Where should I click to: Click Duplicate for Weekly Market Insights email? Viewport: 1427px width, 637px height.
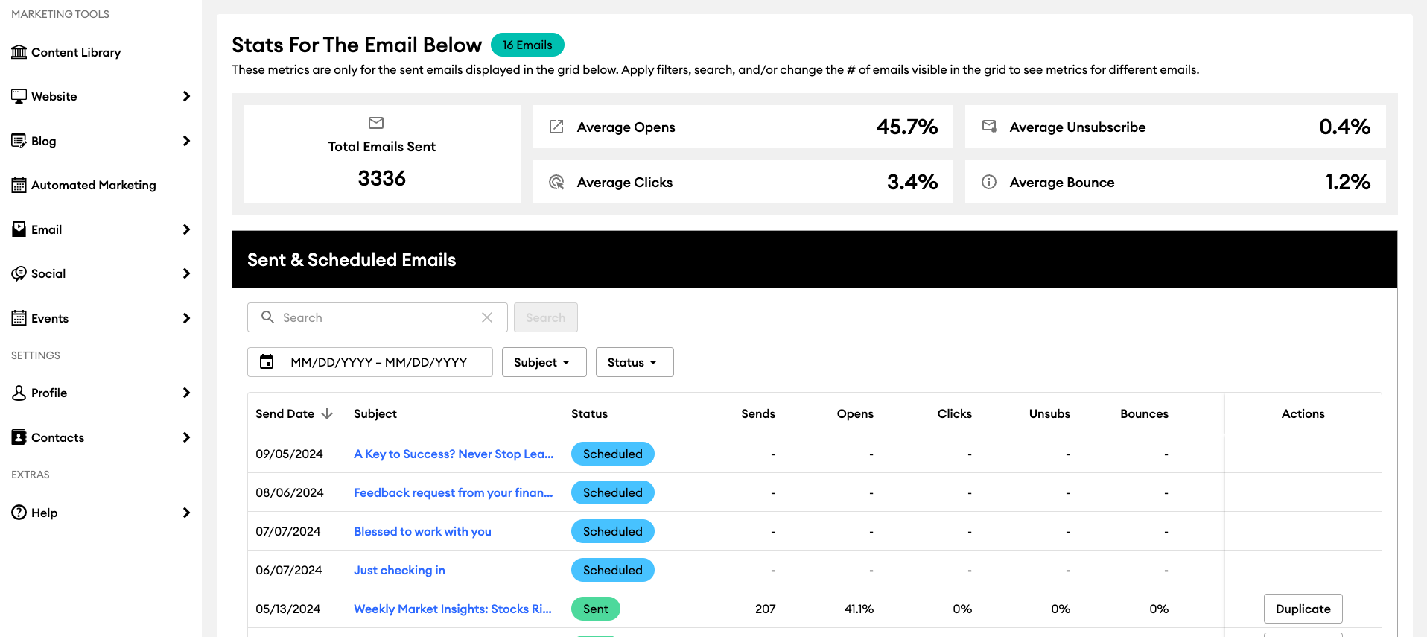(x=1303, y=609)
